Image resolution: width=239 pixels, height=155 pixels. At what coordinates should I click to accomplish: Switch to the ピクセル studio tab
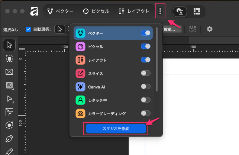[x=96, y=11]
